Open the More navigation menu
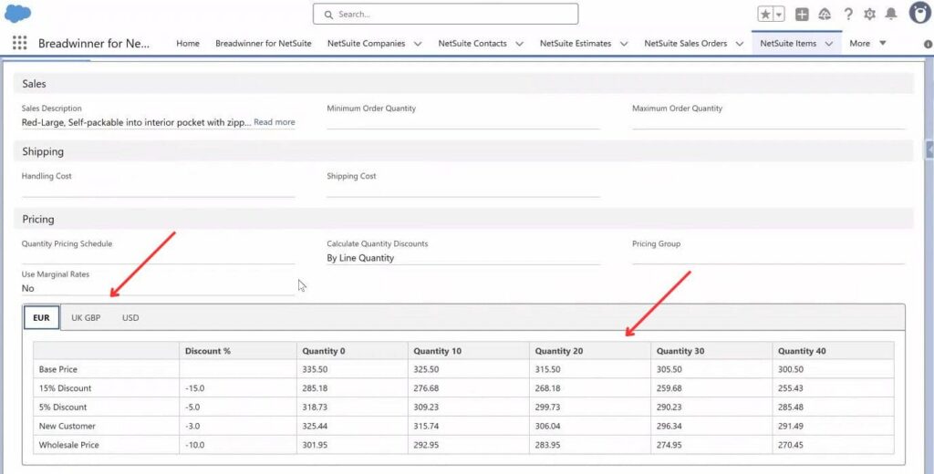934x474 pixels. click(868, 44)
